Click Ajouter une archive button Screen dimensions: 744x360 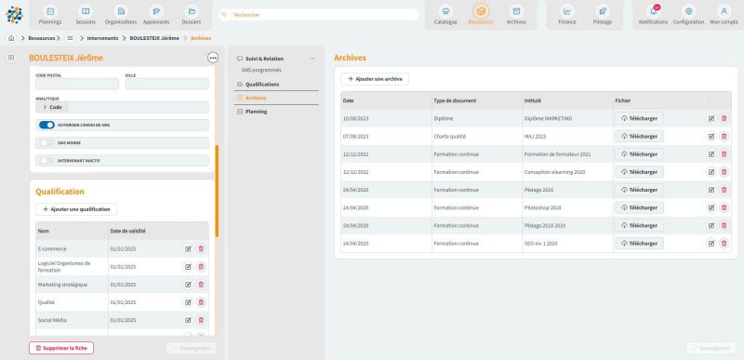(x=375, y=79)
